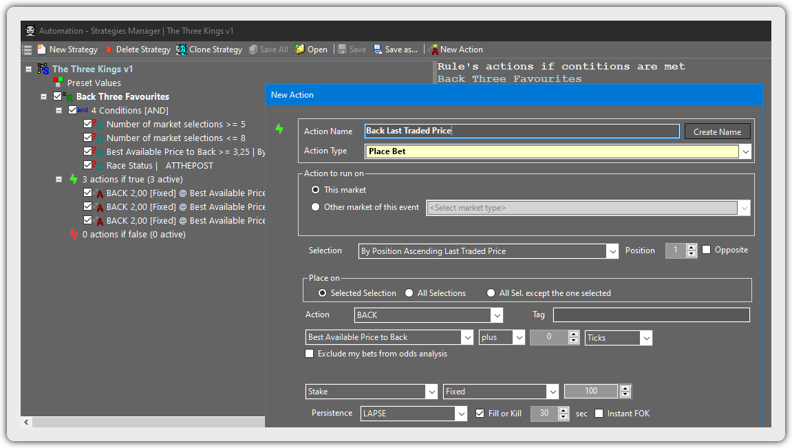792x448 pixels.
Task: Collapse The Three Kings v1 tree node
Action: tap(28, 70)
